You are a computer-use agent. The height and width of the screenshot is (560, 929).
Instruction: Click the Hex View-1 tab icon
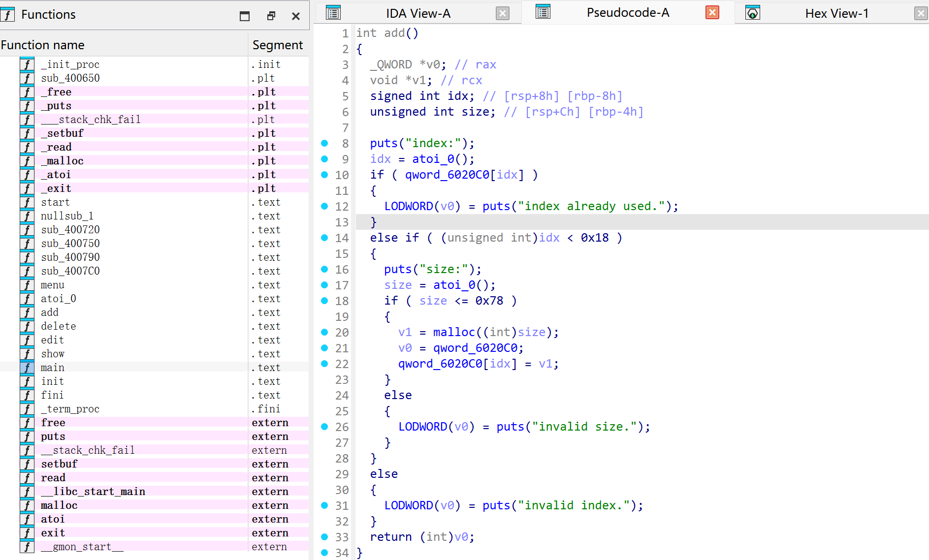click(x=753, y=13)
